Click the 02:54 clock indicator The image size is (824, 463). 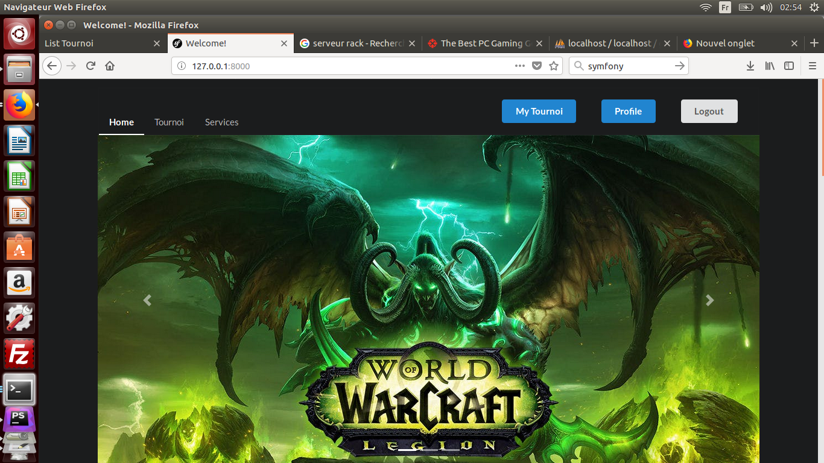[x=790, y=7]
